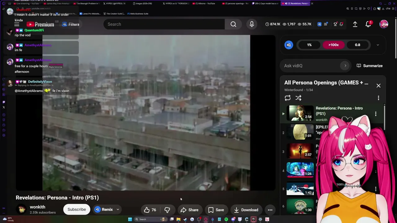Download the video

(x=246, y=210)
